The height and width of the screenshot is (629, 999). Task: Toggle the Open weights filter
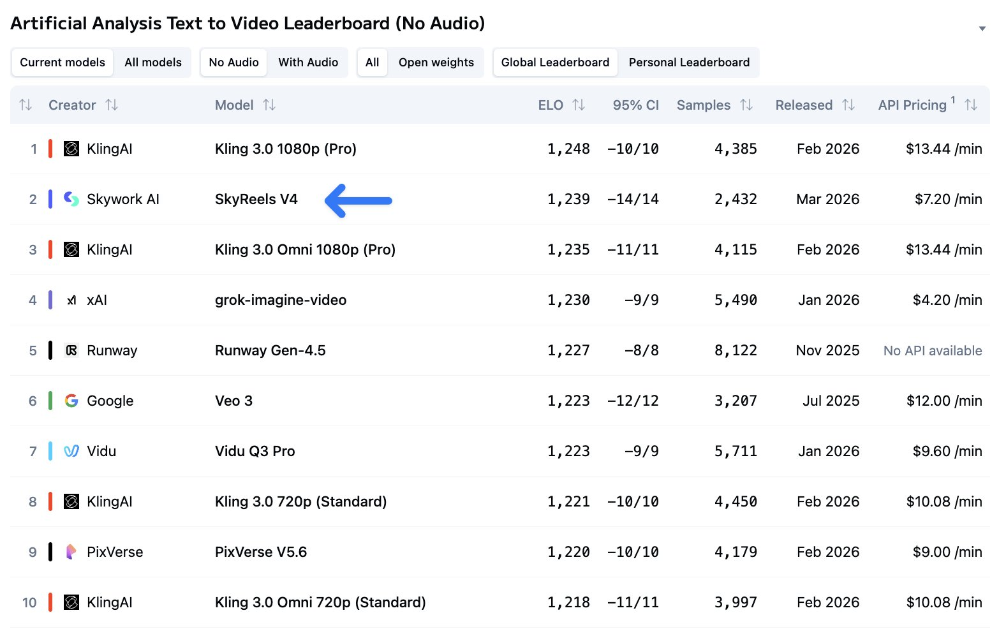point(436,63)
